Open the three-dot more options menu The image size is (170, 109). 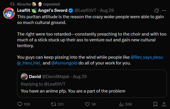(x=164, y=10)
